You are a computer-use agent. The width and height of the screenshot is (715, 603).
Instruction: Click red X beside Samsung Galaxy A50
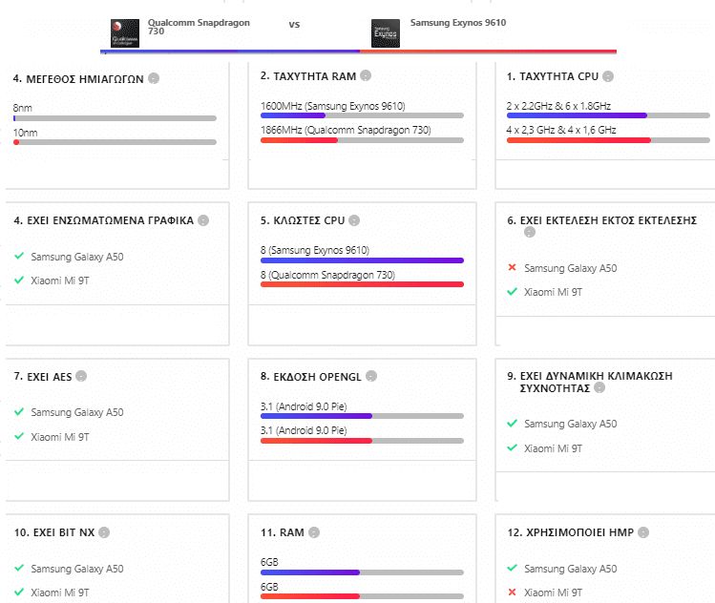pos(512,267)
